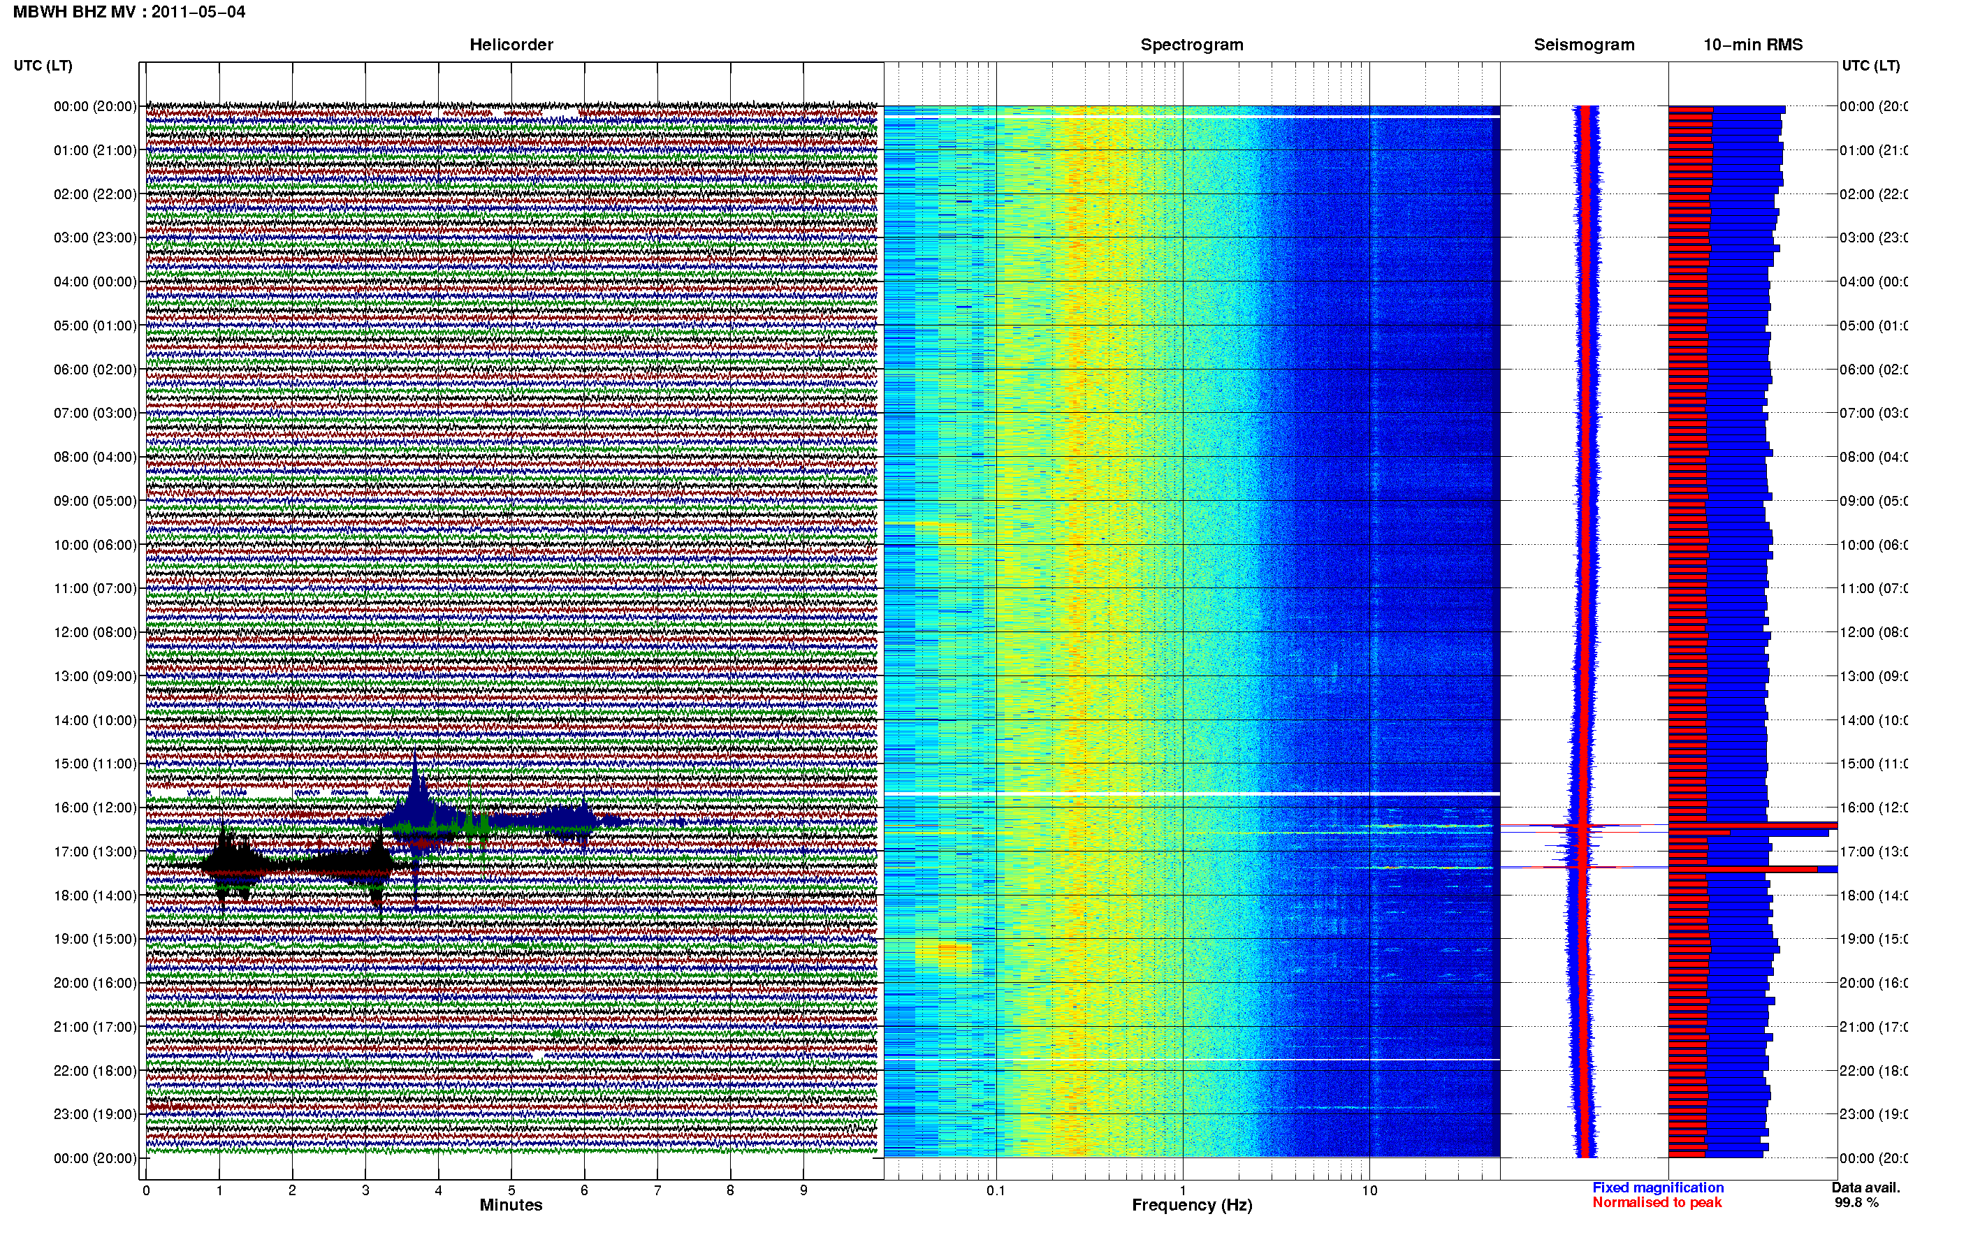Click the 10-min RMS panel heading
This screenshot has height=1242, width=1987.
[1753, 45]
